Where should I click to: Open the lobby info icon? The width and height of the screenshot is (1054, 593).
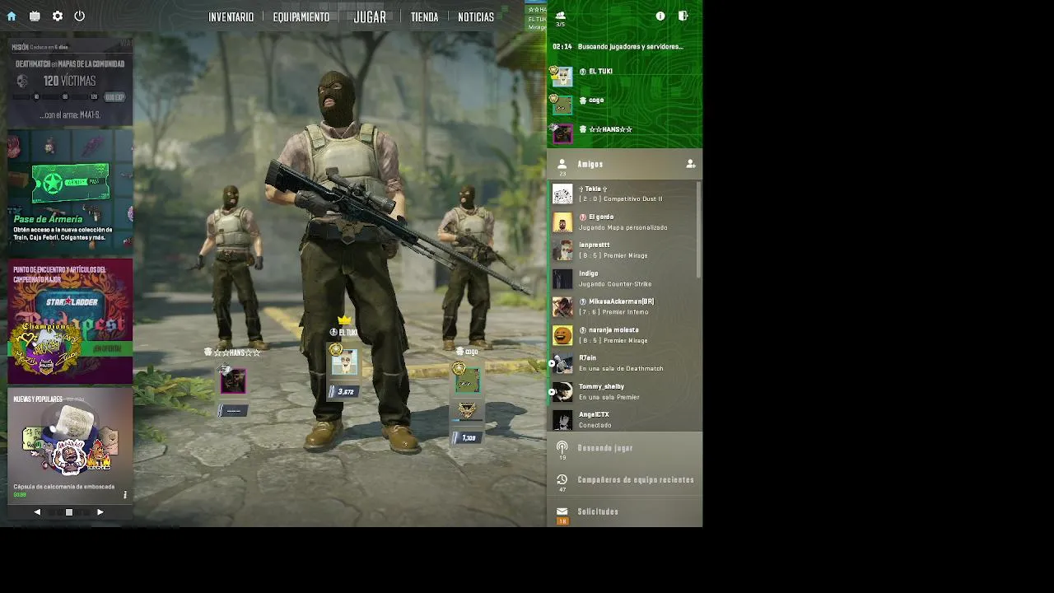660,16
